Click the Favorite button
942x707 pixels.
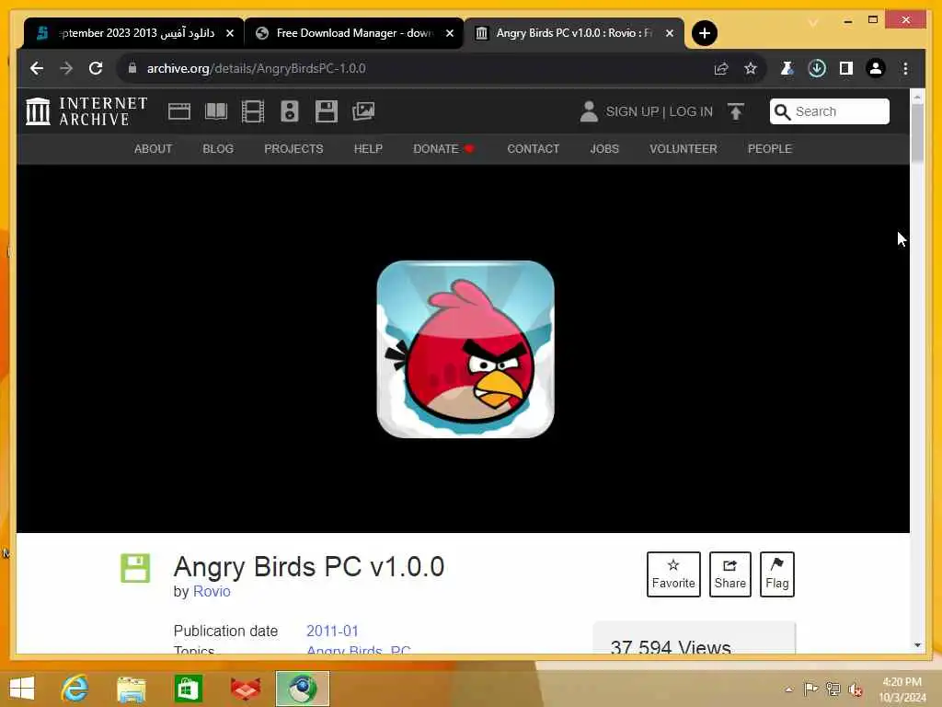tap(673, 574)
